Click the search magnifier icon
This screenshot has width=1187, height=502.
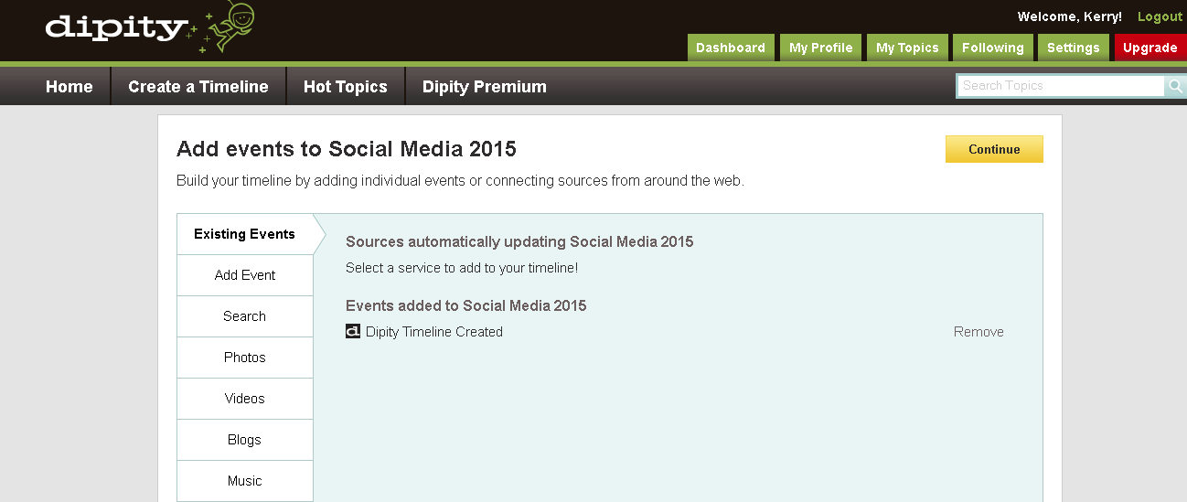pos(1175,86)
